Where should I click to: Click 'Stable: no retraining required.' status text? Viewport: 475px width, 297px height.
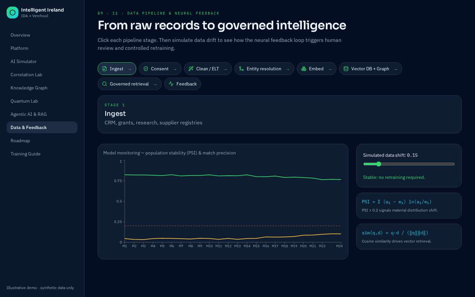tap(394, 177)
